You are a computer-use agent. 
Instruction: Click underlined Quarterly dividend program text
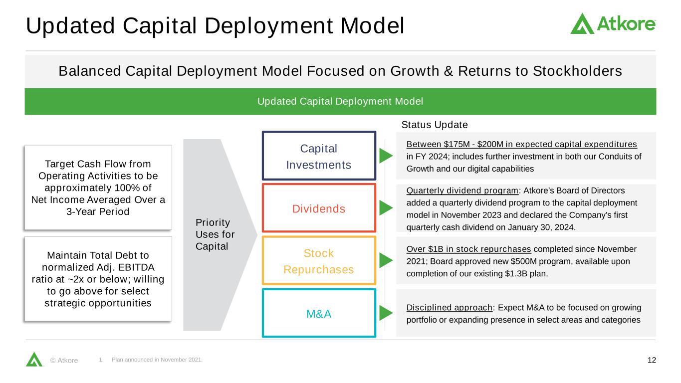tap(462, 191)
